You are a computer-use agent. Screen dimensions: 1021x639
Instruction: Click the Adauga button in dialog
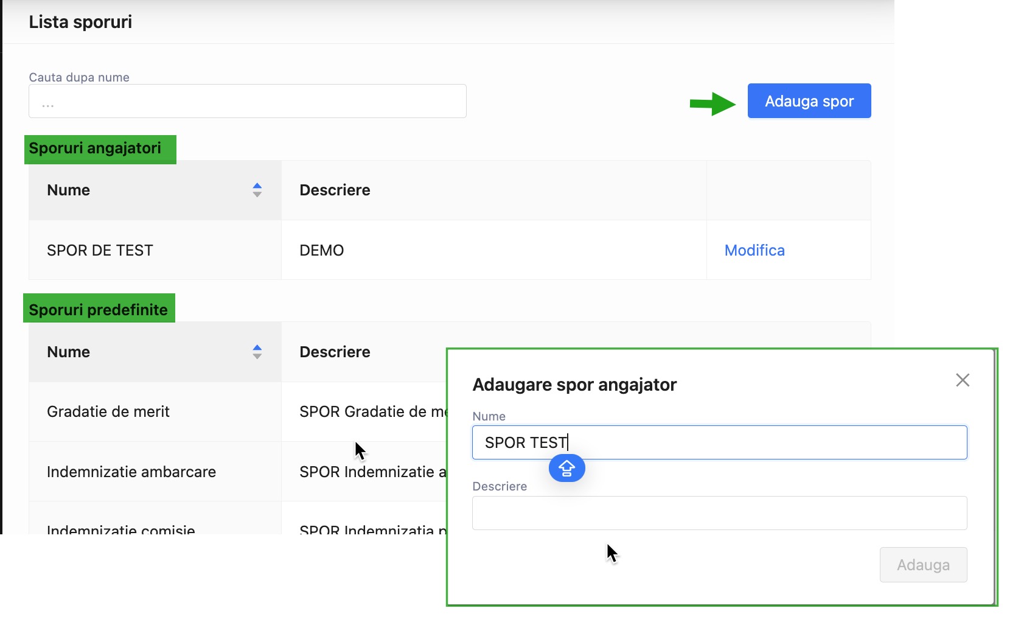click(x=923, y=565)
